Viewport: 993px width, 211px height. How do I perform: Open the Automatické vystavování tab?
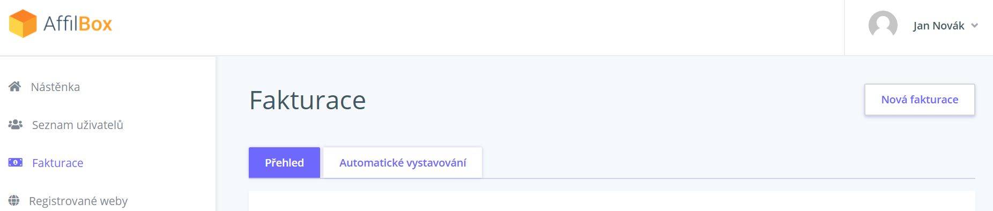(x=403, y=163)
